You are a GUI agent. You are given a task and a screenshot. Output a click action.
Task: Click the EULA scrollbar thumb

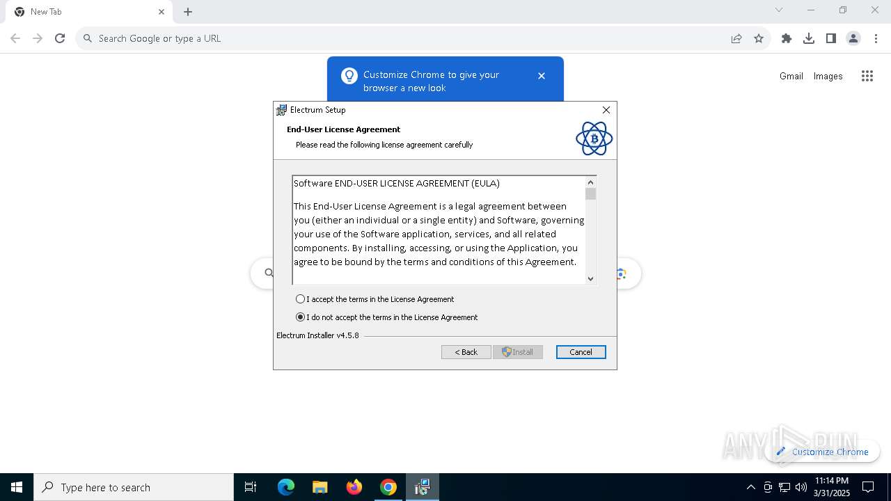[x=591, y=194]
